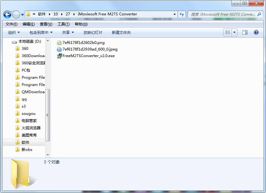
Task: Expand the arrow after 10 breadcrumb
Action: [62, 14]
